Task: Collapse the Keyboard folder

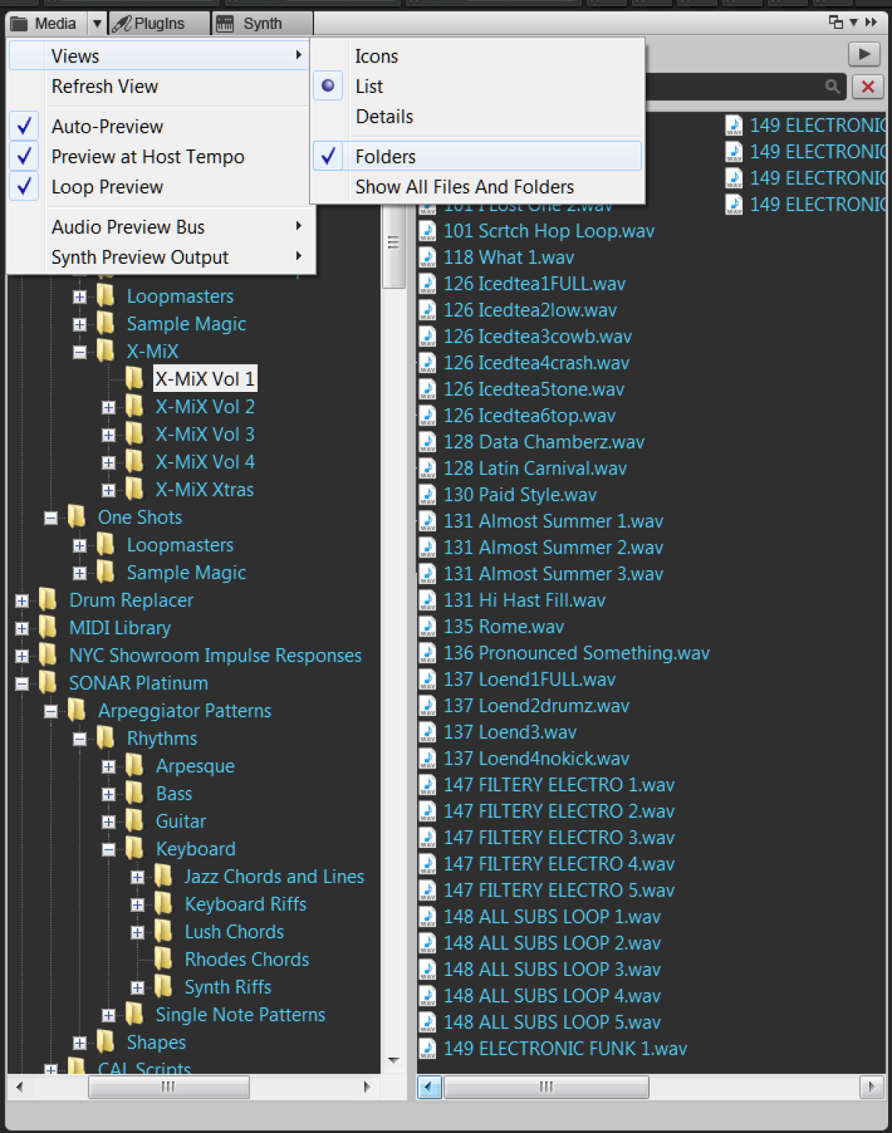Action: tap(108, 850)
